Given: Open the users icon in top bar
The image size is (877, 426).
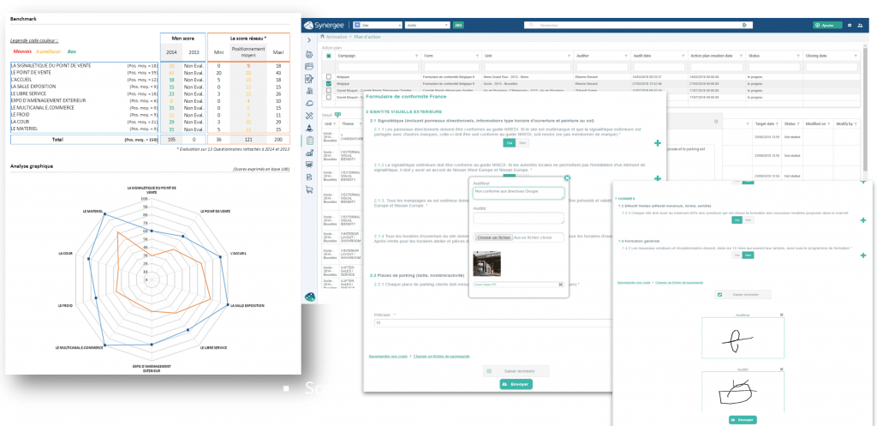Looking at the screenshot, I should tap(861, 26).
